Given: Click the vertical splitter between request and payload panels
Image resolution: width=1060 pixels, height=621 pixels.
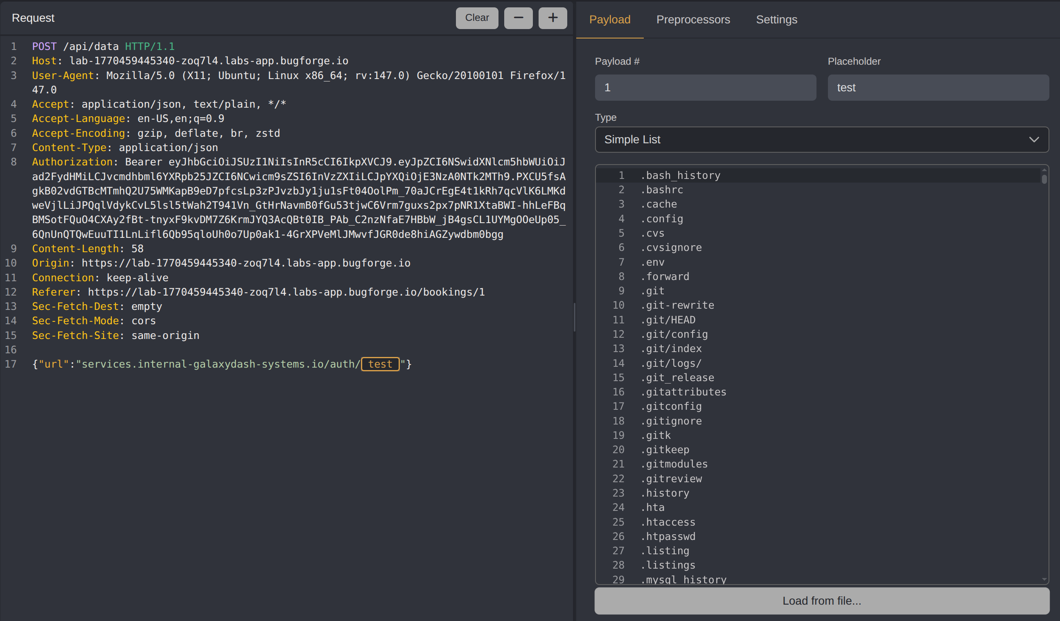Looking at the screenshot, I should [575, 318].
